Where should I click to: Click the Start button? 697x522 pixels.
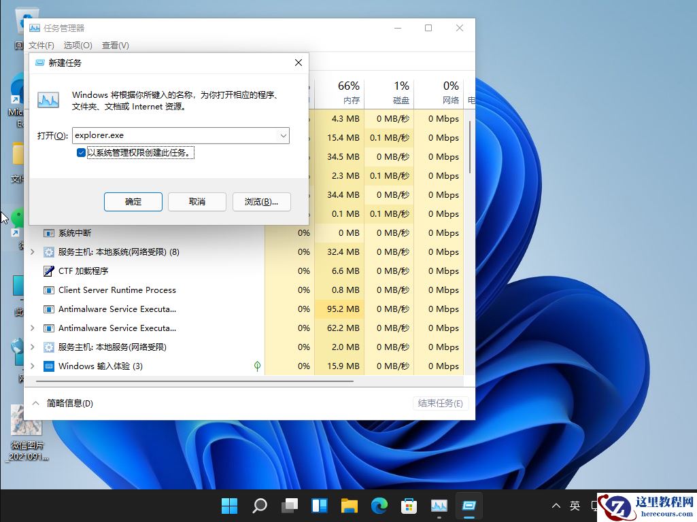pyautogui.click(x=229, y=506)
